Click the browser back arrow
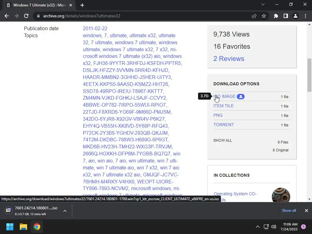The image size is (312, 234). click(x=7, y=16)
